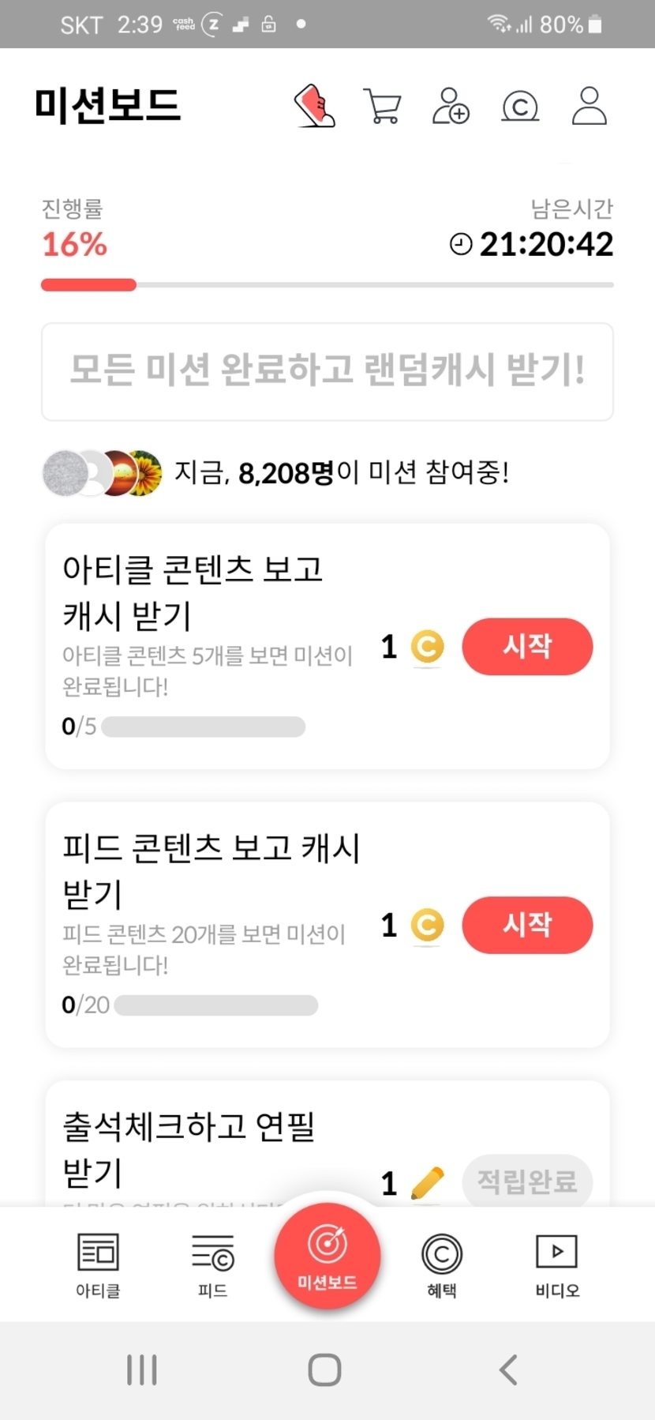This screenshot has height=1420, width=655.
Task: Open the 혜택 benefits tab
Action: click(x=442, y=1264)
